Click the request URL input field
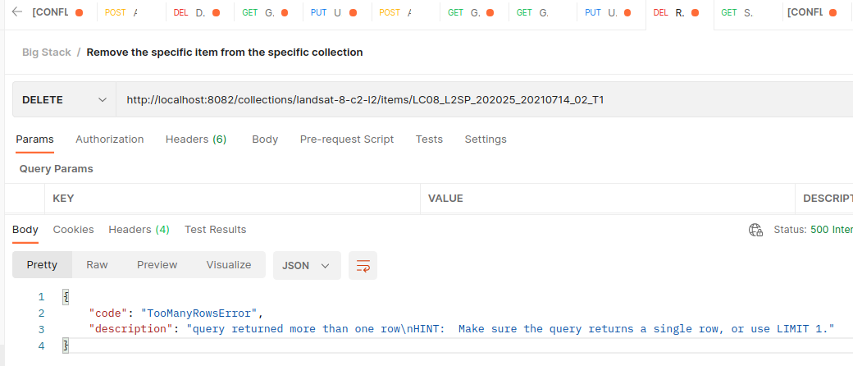The width and height of the screenshot is (853, 366). (x=484, y=99)
